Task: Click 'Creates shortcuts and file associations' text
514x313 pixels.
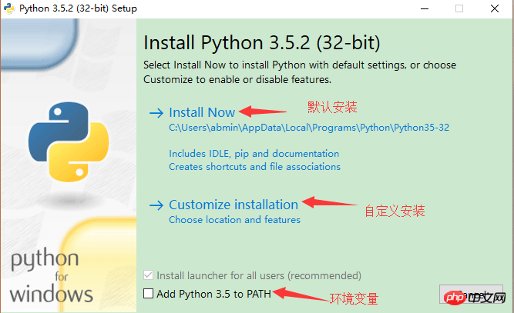Action: (255, 167)
